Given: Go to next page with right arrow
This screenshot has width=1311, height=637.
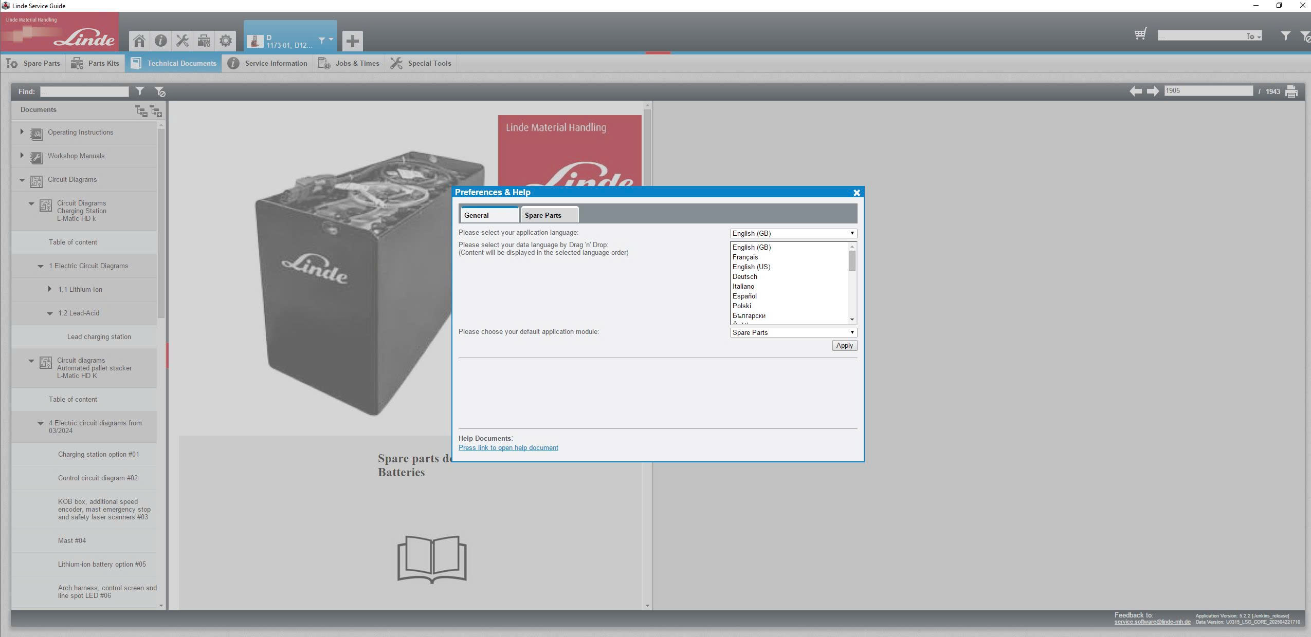Looking at the screenshot, I should pos(1153,91).
